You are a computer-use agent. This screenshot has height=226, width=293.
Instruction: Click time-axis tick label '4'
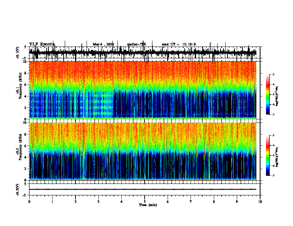coord(122,202)
